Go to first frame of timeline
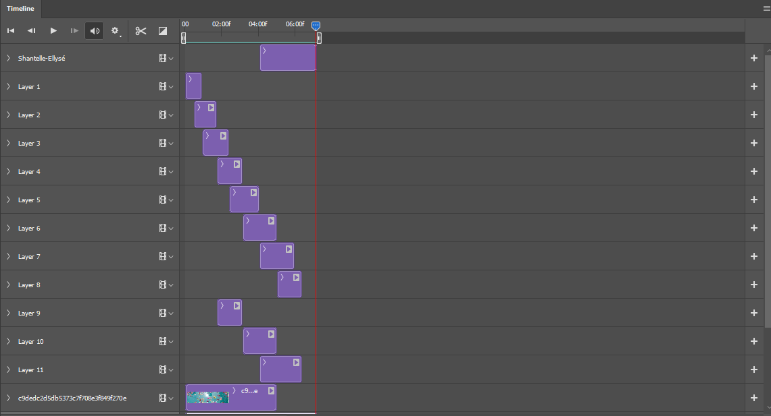The image size is (771, 416). pyautogui.click(x=11, y=31)
